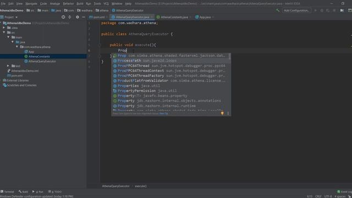Select AthenaQueryExecutor.java editor tab

(x=131, y=17)
